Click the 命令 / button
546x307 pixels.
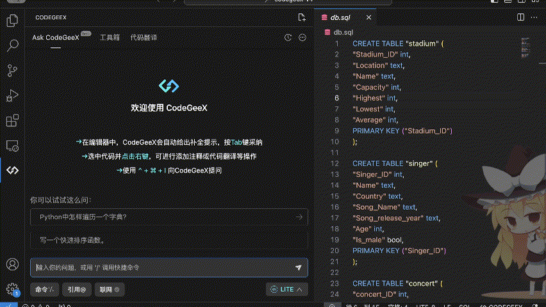[x=45, y=289]
